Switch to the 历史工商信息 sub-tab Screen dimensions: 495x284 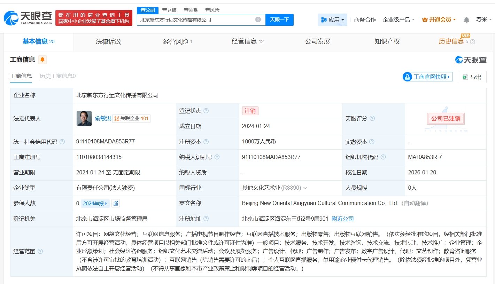(x=57, y=76)
